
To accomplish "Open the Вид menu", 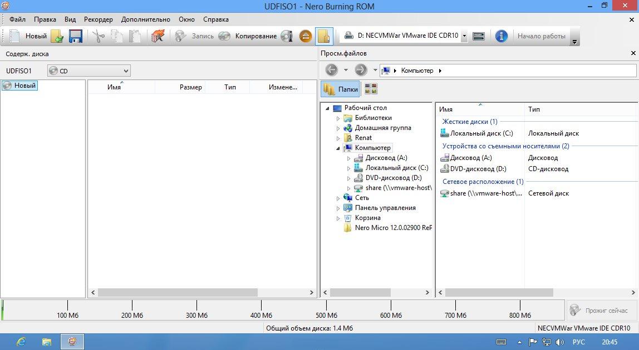I will click(70, 19).
